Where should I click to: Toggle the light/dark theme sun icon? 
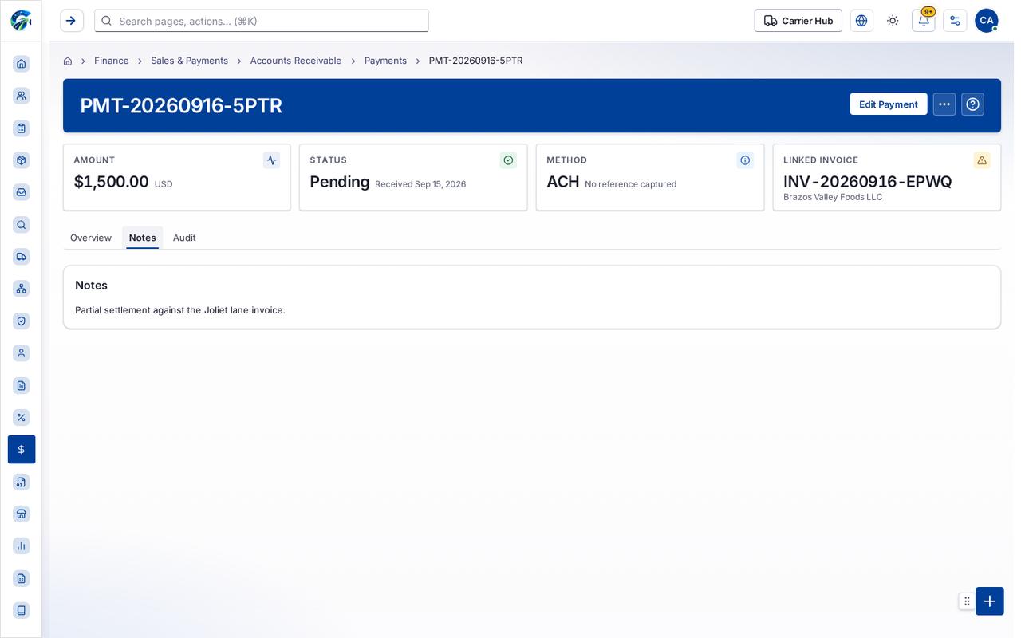[893, 21]
